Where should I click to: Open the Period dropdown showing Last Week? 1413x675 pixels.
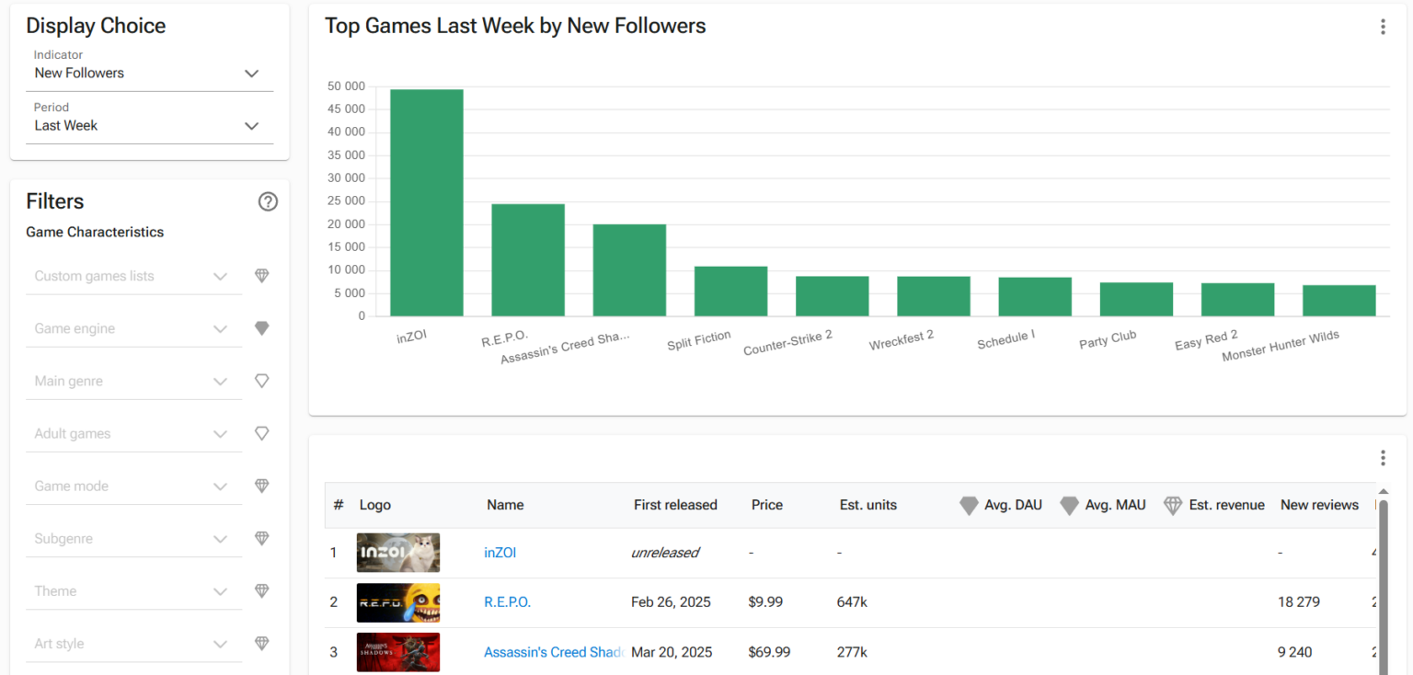251,125
